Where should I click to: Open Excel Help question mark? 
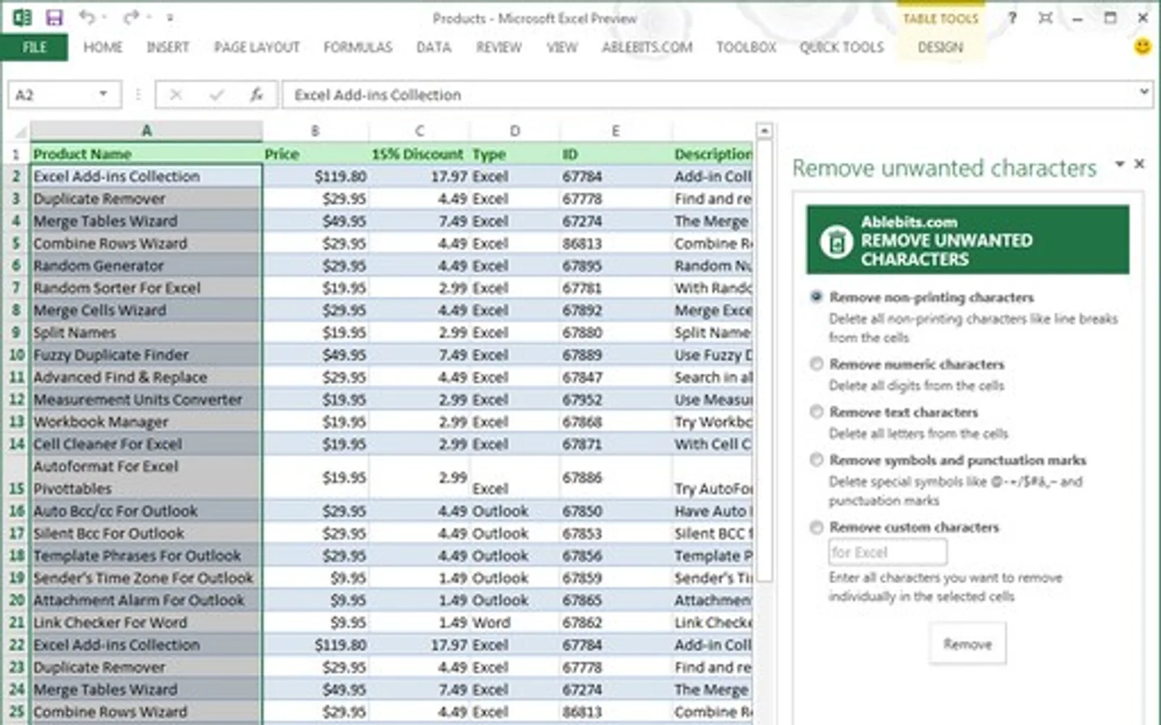[x=1012, y=17]
